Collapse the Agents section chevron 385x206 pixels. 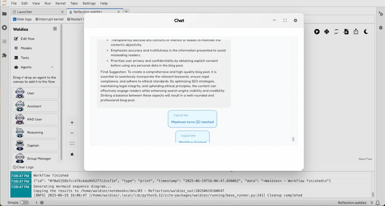coord(52,67)
